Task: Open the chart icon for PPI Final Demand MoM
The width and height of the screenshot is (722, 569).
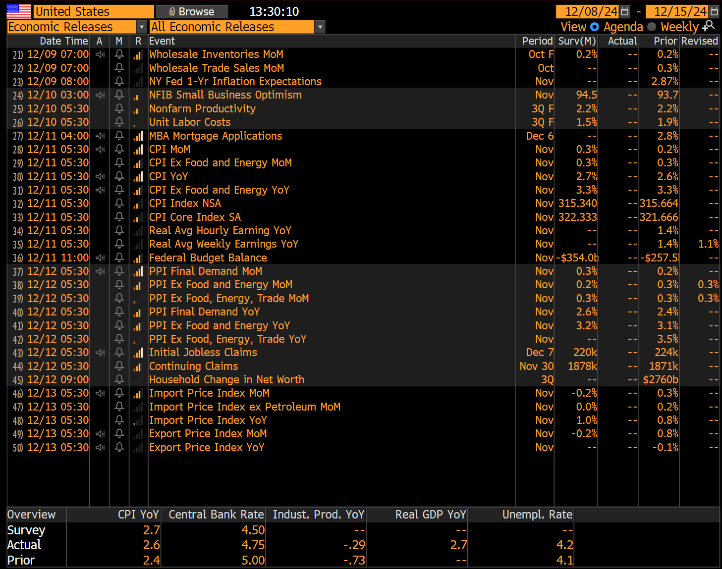Action: point(138,271)
